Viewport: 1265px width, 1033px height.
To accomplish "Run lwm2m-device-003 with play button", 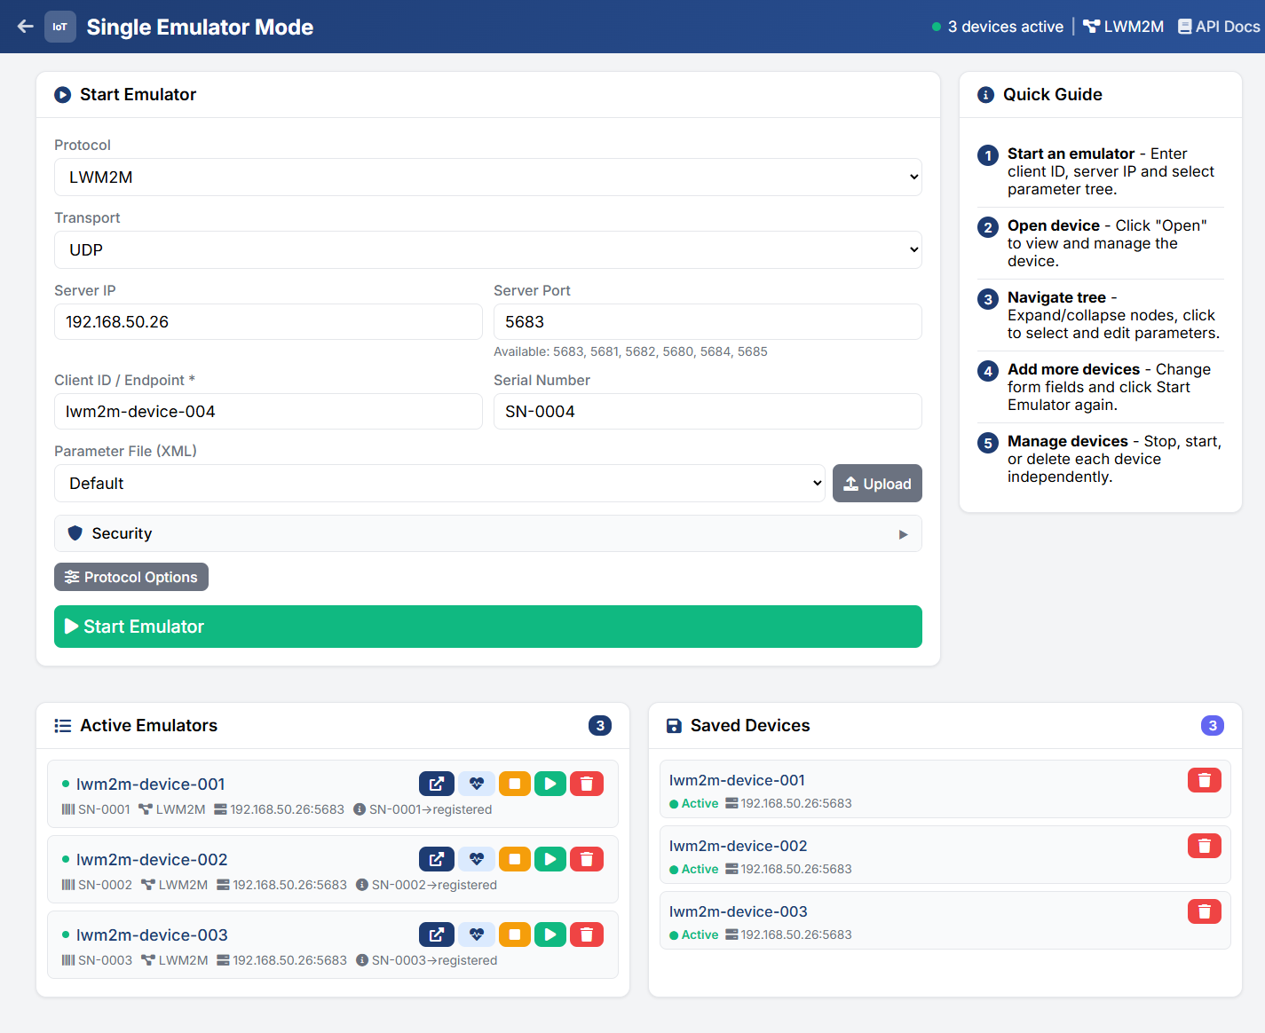I will [550, 934].
